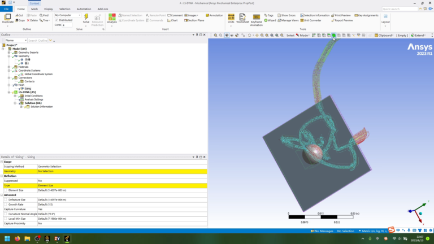This screenshot has height=244, width=434.
Task: Open the Extend dropdown
Action: 419,35
